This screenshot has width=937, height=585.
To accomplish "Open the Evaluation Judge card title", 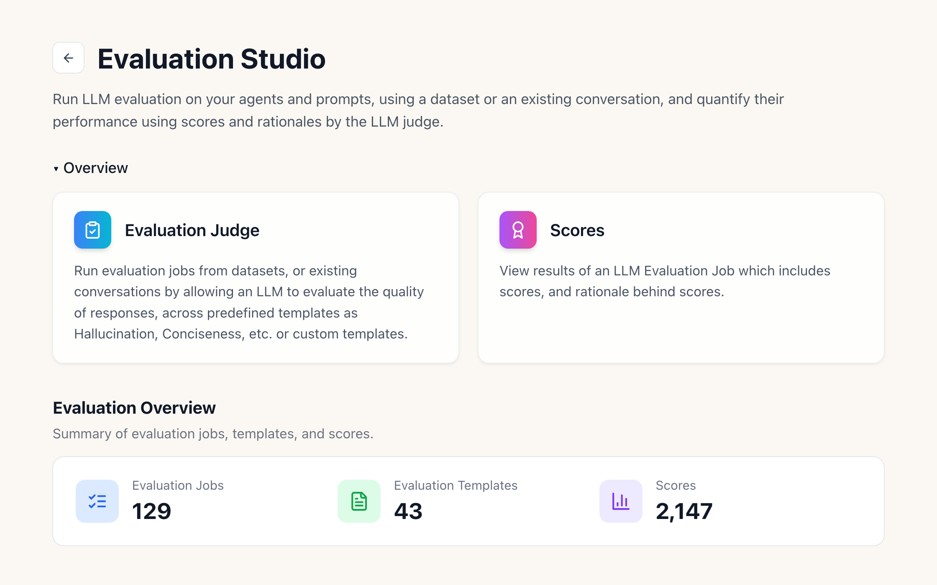I will pyautogui.click(x=192, y=230).
